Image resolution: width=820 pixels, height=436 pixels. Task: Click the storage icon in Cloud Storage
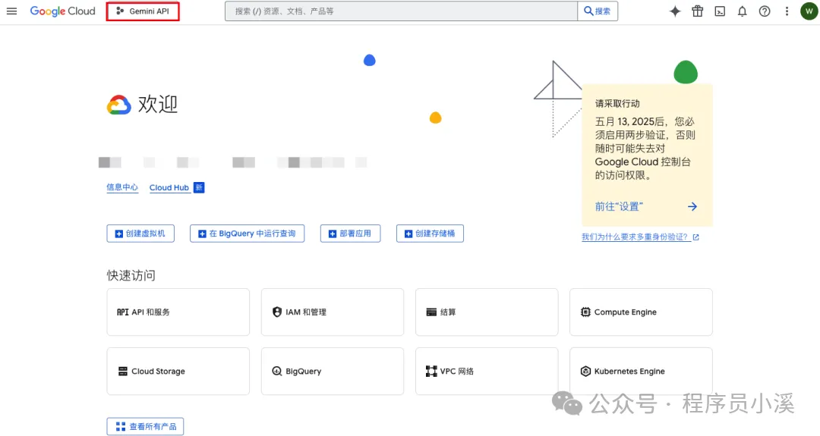(123, 372)
